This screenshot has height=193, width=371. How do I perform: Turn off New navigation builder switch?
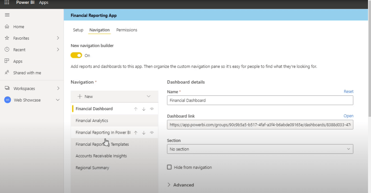click(x=76, y=55)
